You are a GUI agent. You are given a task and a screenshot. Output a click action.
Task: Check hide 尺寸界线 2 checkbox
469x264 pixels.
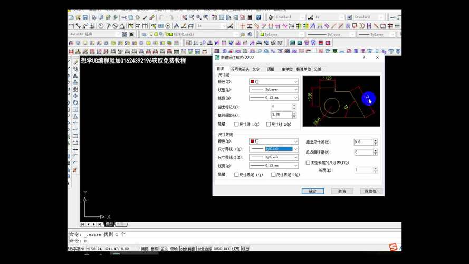[273, 174]
